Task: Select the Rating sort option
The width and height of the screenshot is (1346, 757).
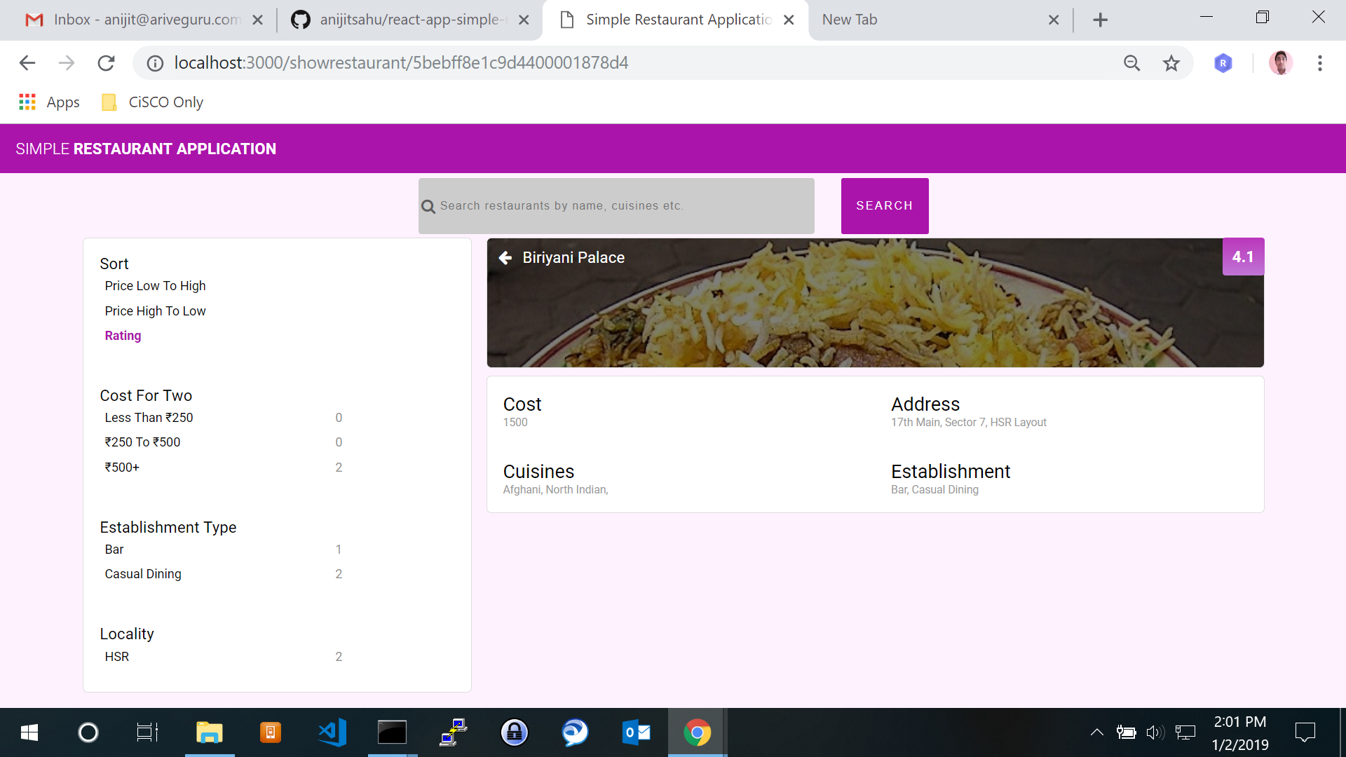Action: [x=123, y=336]
